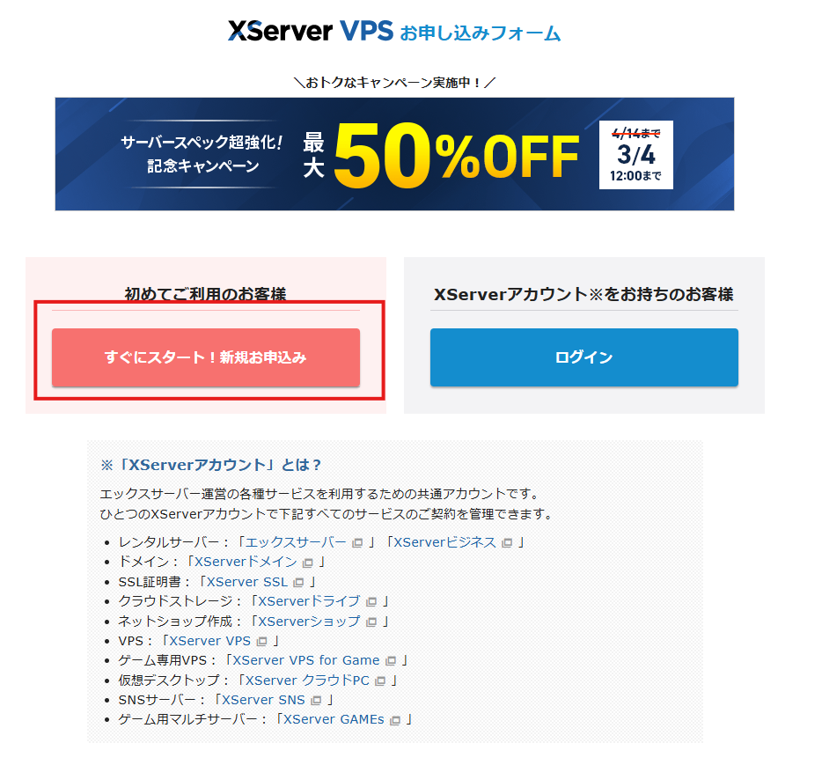Open the XServerショップ link

[307, 621]
